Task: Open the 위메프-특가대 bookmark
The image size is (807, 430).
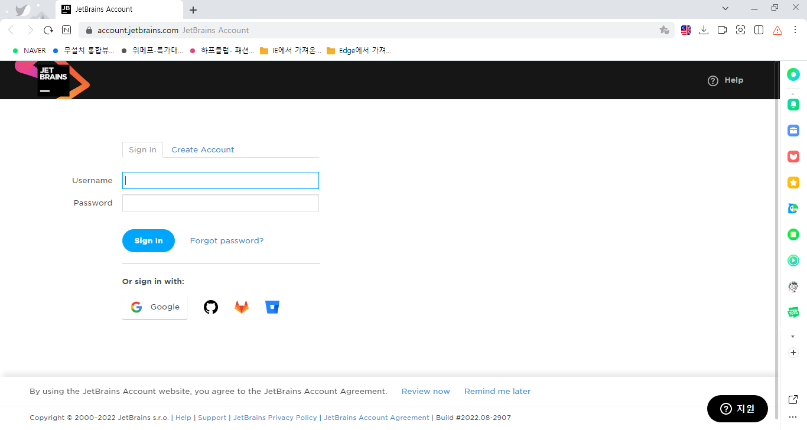Action: [x=152, y=51]
